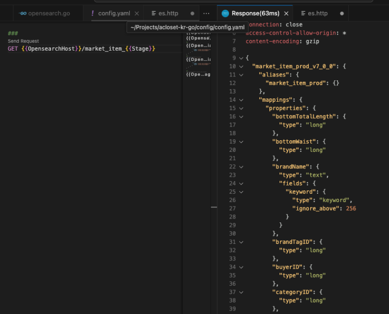Click the split handle between editor groups
The height and width of the screenshot is (314, 389).
pyautogui.click(x=214, y=207)
